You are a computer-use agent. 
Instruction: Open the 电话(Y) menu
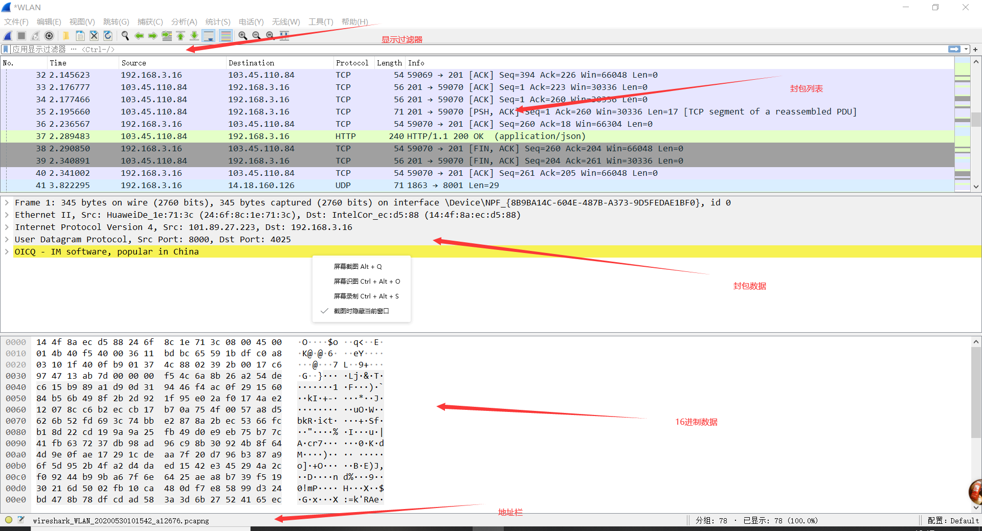coord(251,22)
